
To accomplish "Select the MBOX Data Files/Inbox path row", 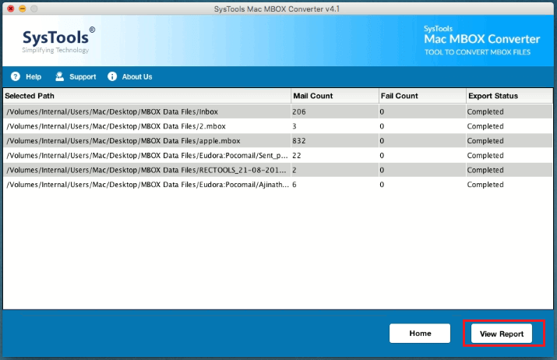I will [x=278, y=111].
